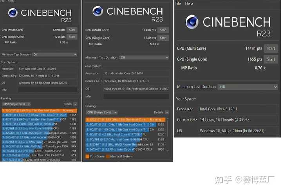The width and height of the screenshot is (282, 191).
Task: Open Minimum Test Duration dropdown in i5-13500H window
Action: pyautogui.click(x=55, y=55)
